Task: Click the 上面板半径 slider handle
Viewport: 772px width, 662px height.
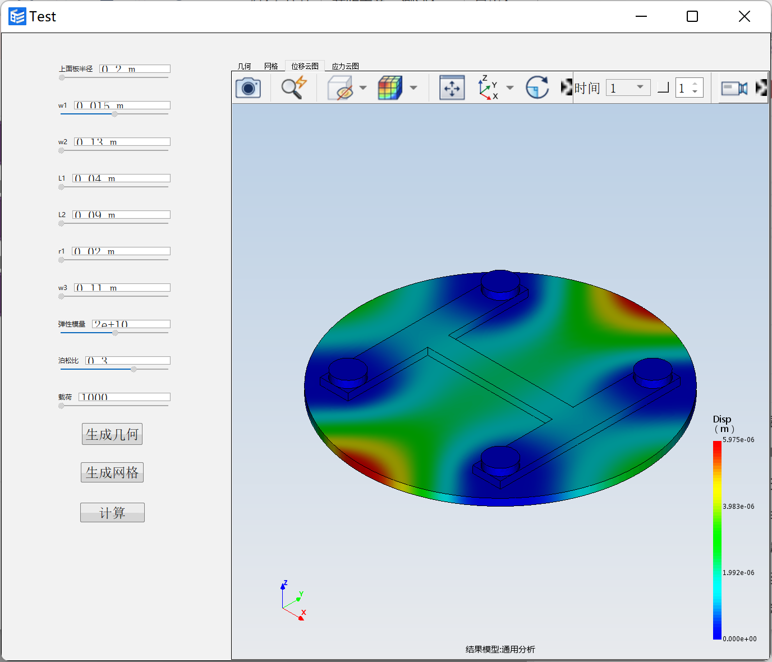Action: (62, 77)
